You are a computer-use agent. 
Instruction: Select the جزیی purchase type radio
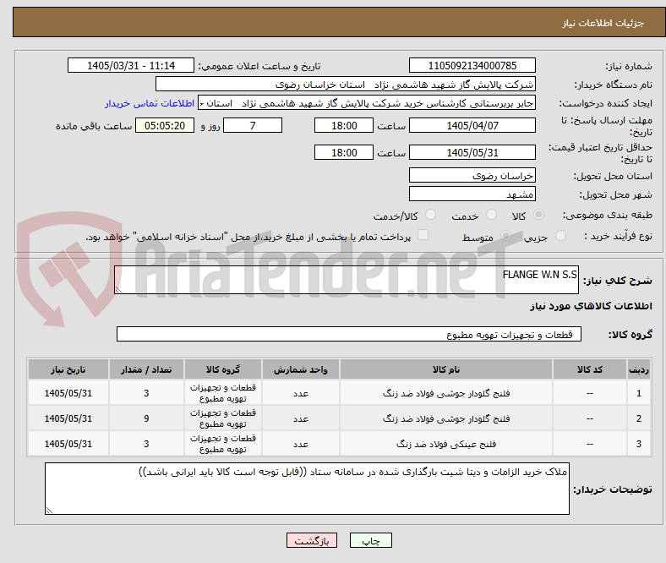point(560,236)
